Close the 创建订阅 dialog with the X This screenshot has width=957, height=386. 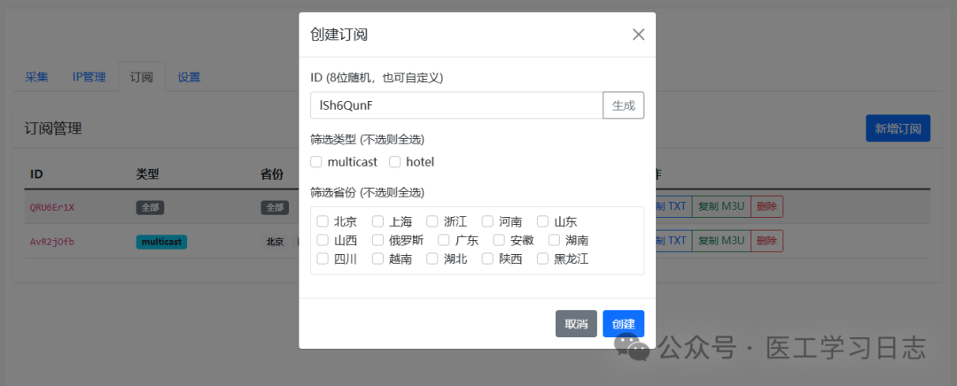click(638, 35)
